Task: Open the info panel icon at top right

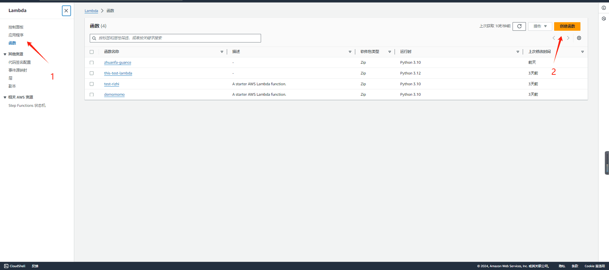Action: pyautogui.click(x=604, y=8)
